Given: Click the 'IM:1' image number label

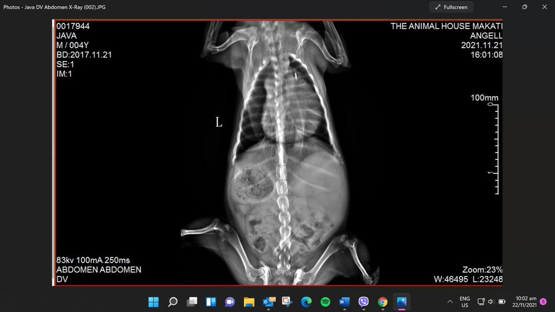Looking at the screenshot, I should (65, 73).
